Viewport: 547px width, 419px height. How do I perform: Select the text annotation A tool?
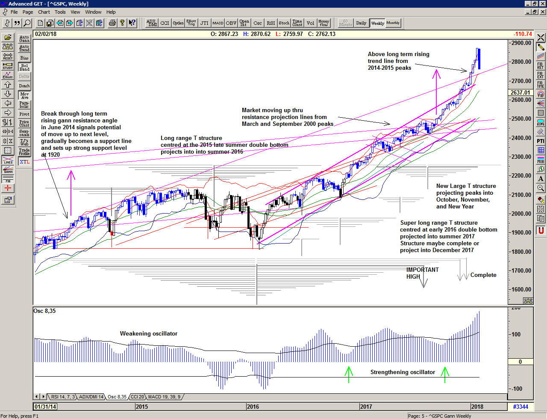tap(541, 178)
